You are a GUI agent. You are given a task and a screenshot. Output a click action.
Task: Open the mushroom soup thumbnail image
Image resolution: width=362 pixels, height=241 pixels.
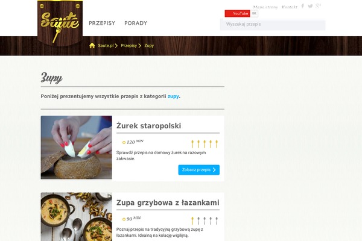click(x=77, y=217)
